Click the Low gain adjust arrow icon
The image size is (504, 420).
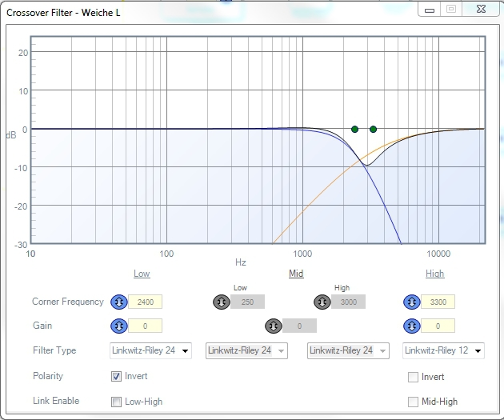119,326
